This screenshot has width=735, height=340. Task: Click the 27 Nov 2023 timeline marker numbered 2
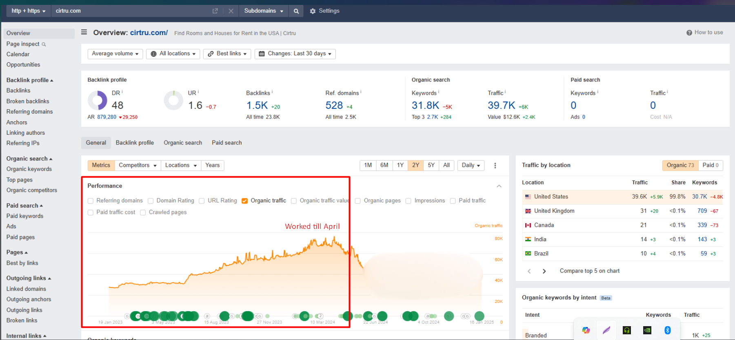click(x=320, y=316)
